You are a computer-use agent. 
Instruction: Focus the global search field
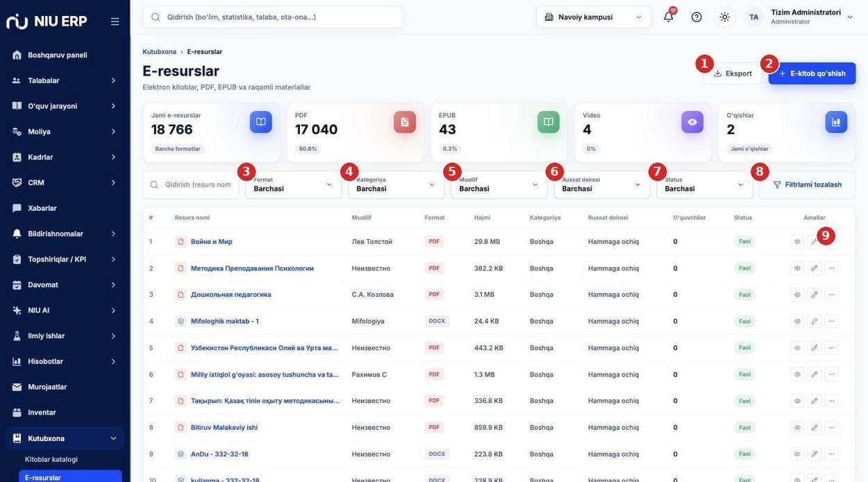pyautogui.click(x=274, y=17)
